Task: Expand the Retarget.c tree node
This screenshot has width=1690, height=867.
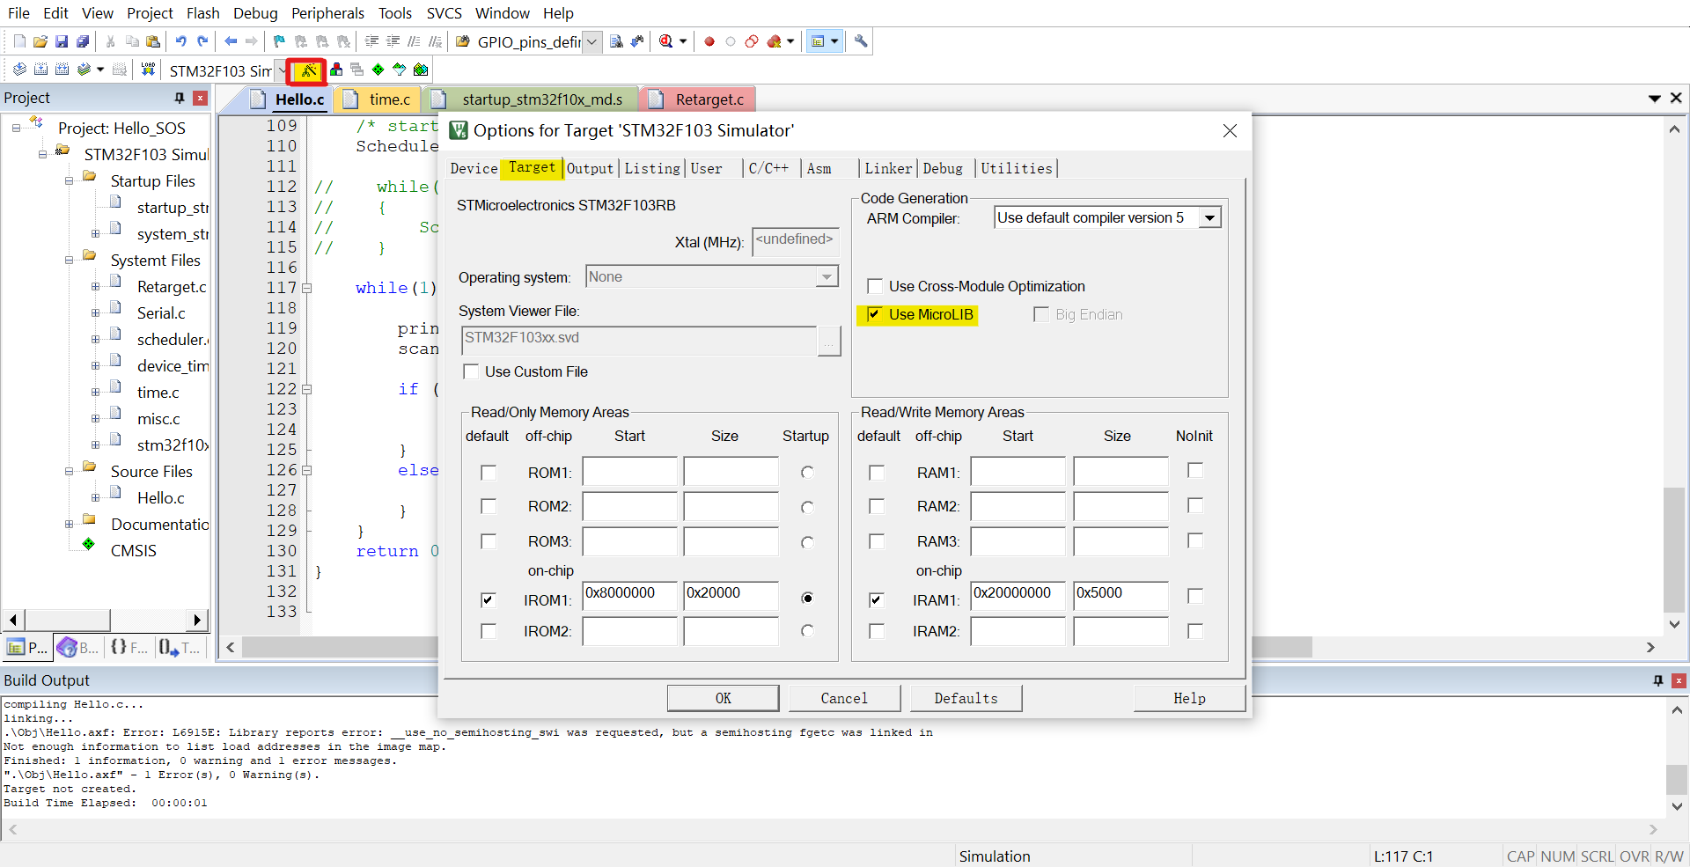Action: (95, 287)
